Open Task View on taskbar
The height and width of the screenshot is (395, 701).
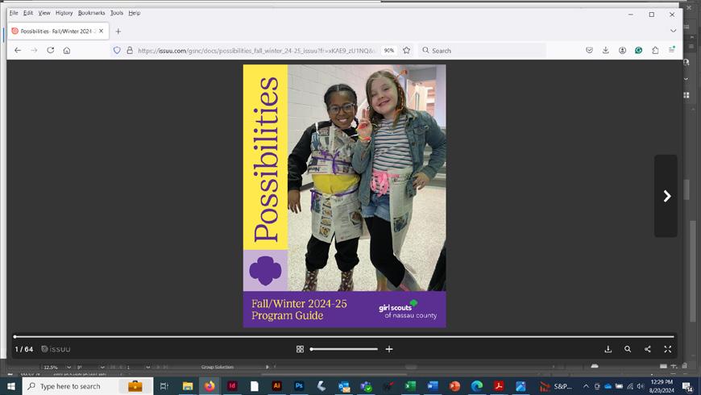click(x=164, y=386)
